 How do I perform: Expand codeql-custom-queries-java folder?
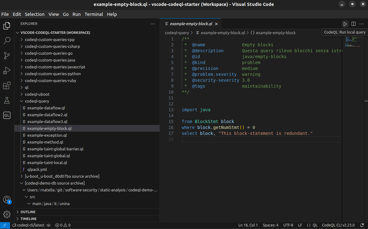(x=87, y=60)
